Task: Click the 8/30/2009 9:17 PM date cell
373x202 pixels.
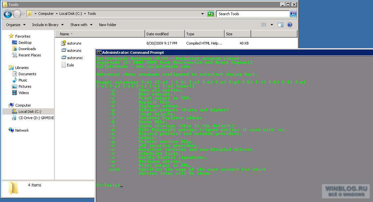Action: coord(162,43)
